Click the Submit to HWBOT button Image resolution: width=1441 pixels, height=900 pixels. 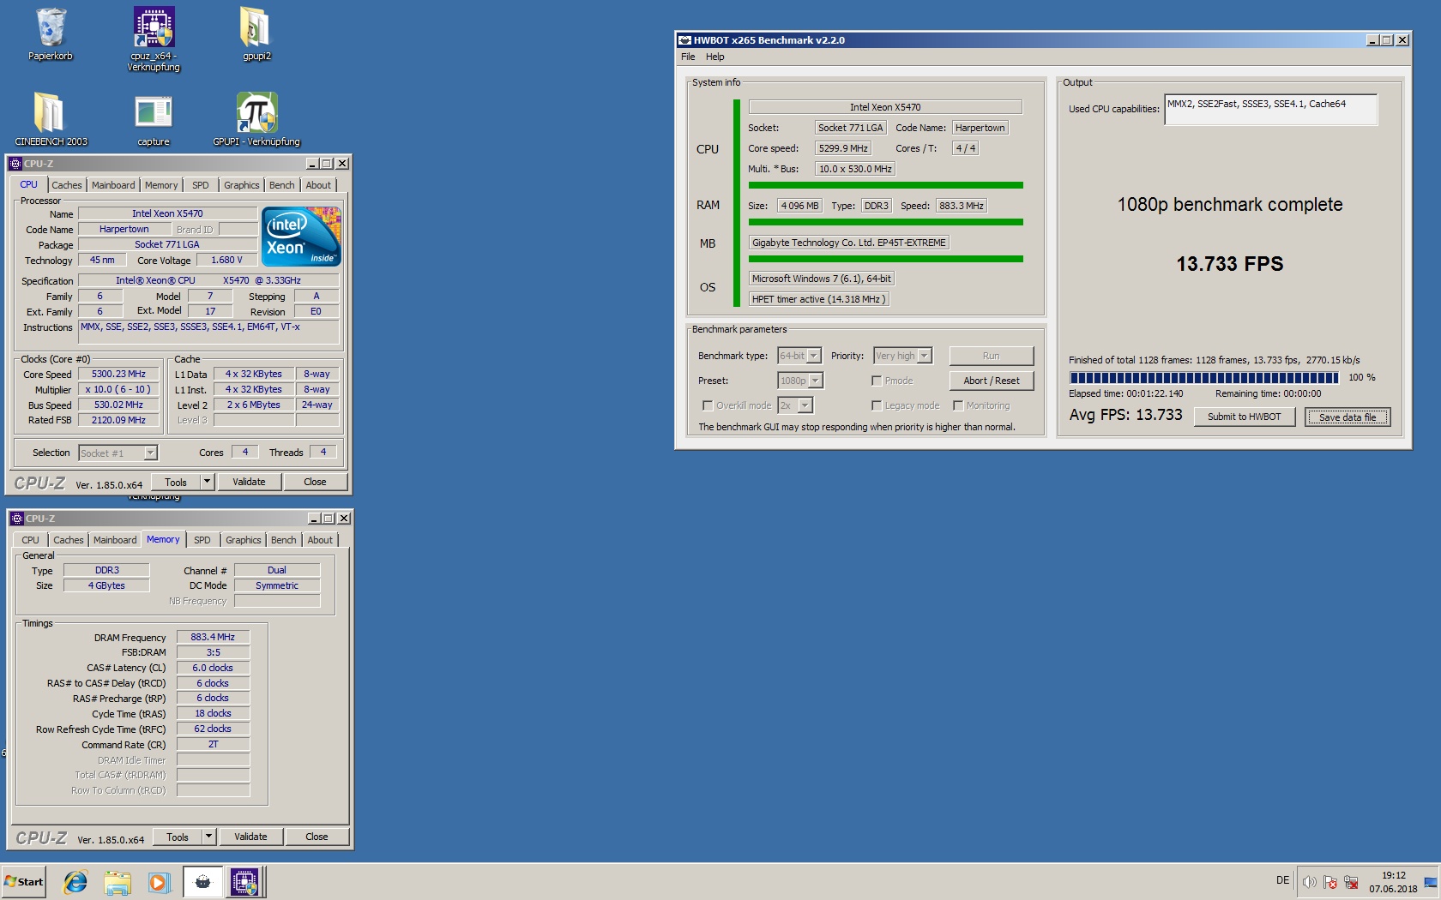(x=1244, y=417)
